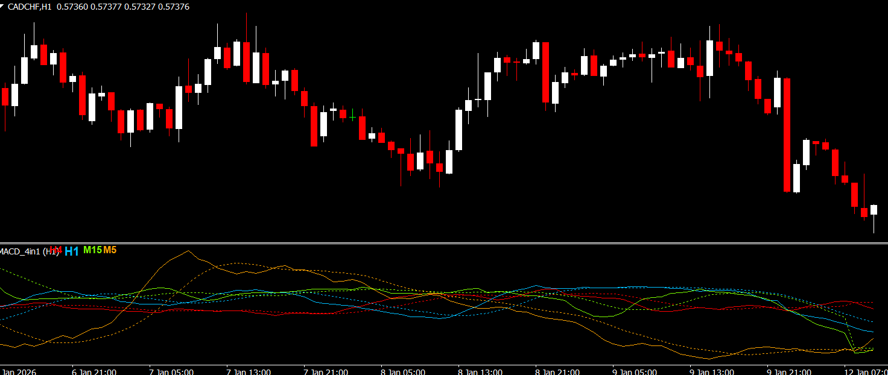Select the last white candle on the chart
This screenshot has height=375, width=888.
coord(874,209)
